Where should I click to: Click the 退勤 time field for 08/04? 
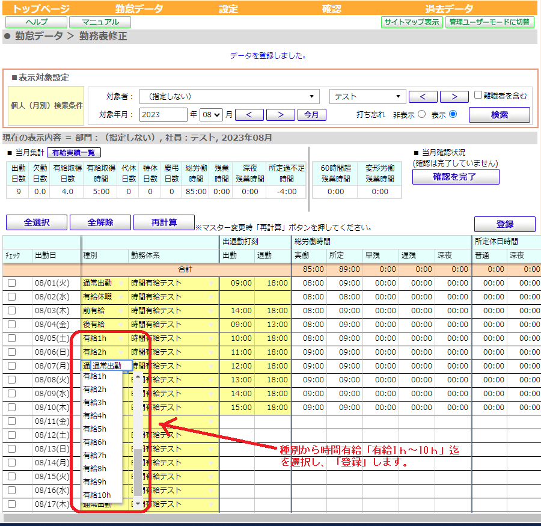tap(273, 325)
